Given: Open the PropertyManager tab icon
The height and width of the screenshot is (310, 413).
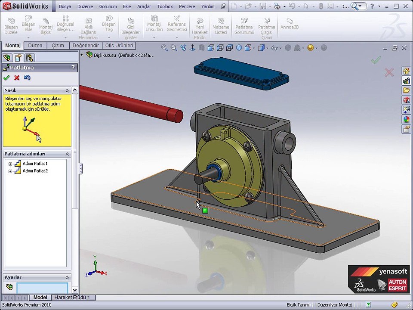Looking at the screenshot, I should coord(18,57).
